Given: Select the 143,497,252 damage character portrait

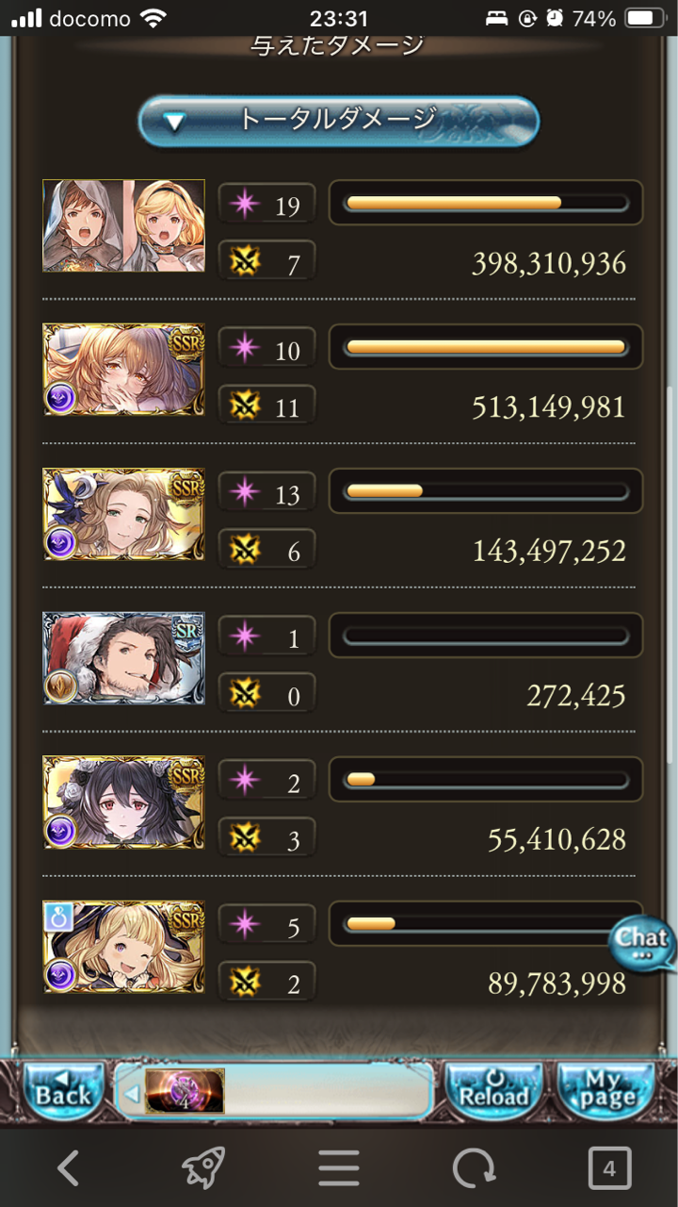Looking at the screenshot, I should tap(123, 514).
